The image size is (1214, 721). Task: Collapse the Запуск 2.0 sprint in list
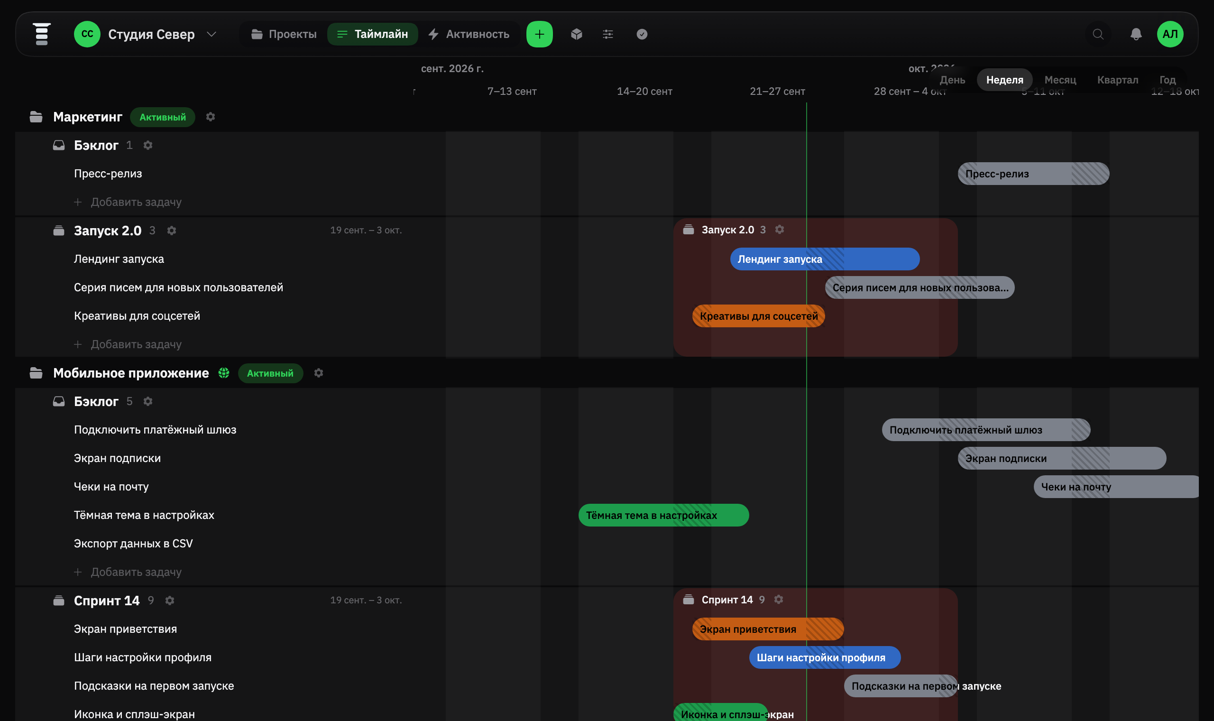point(59,231)
